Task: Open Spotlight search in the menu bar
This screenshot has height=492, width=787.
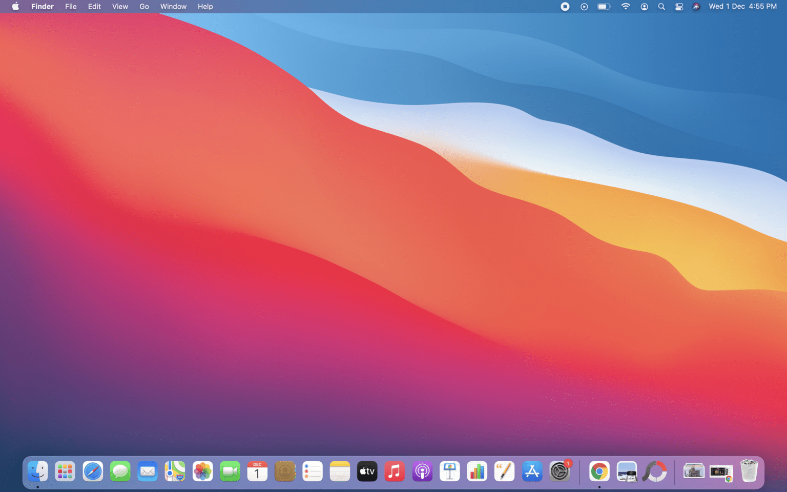Action: pyautogui.click(x=661, y=7)
